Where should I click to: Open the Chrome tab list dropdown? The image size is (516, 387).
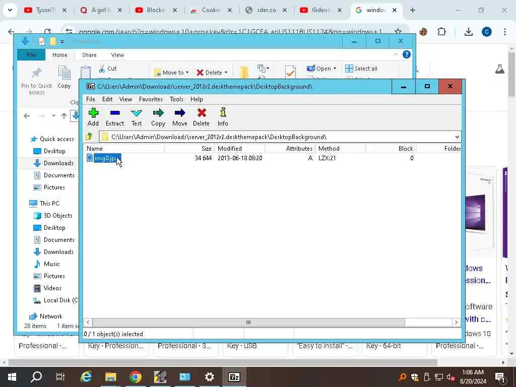click(x=10, y=10)
